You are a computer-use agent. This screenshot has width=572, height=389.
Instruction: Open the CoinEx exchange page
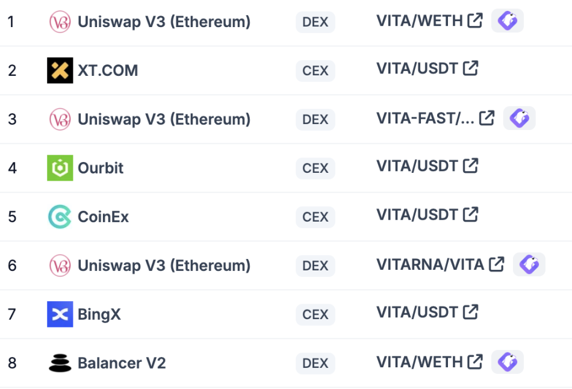click(103, 217)
